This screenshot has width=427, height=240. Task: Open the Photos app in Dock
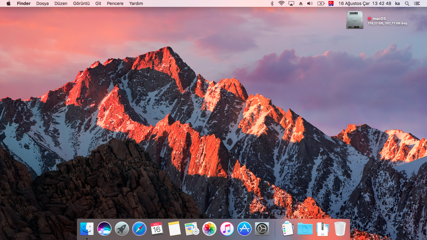click(209, 229)
